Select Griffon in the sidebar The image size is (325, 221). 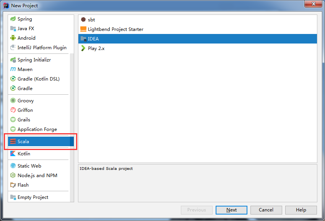point(25,110)
